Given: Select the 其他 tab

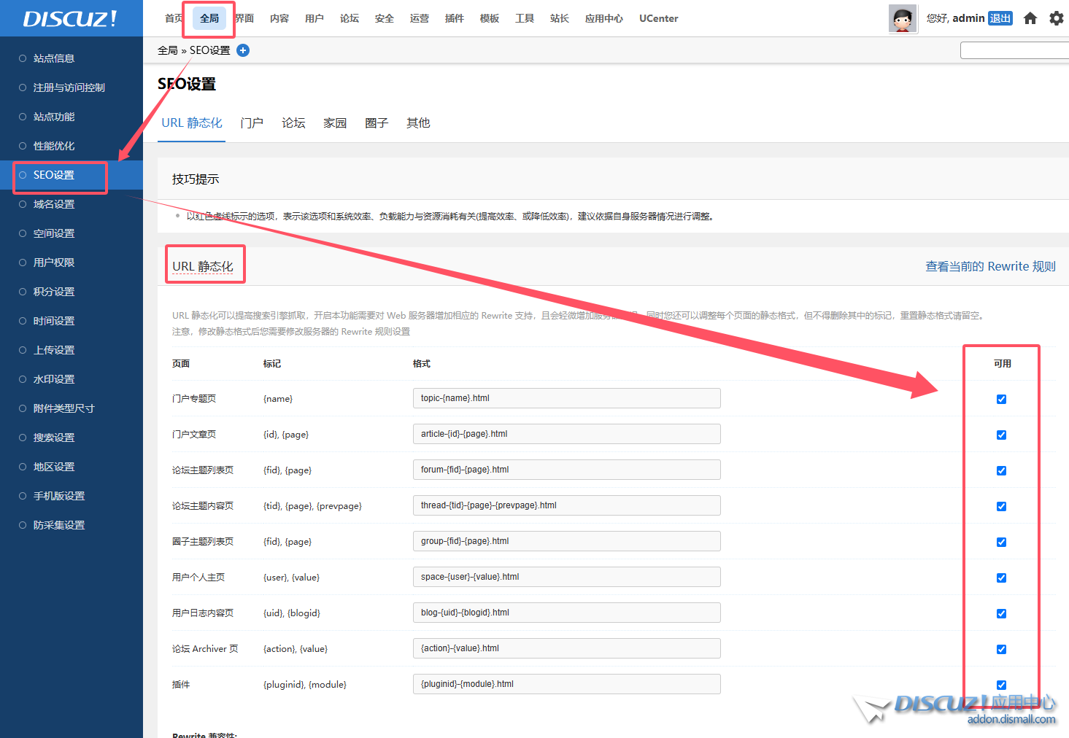Looking at the screenshot, I should pyautogui.click(x=418, y=123).
